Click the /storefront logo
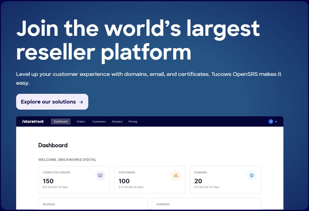 (33, 121)
